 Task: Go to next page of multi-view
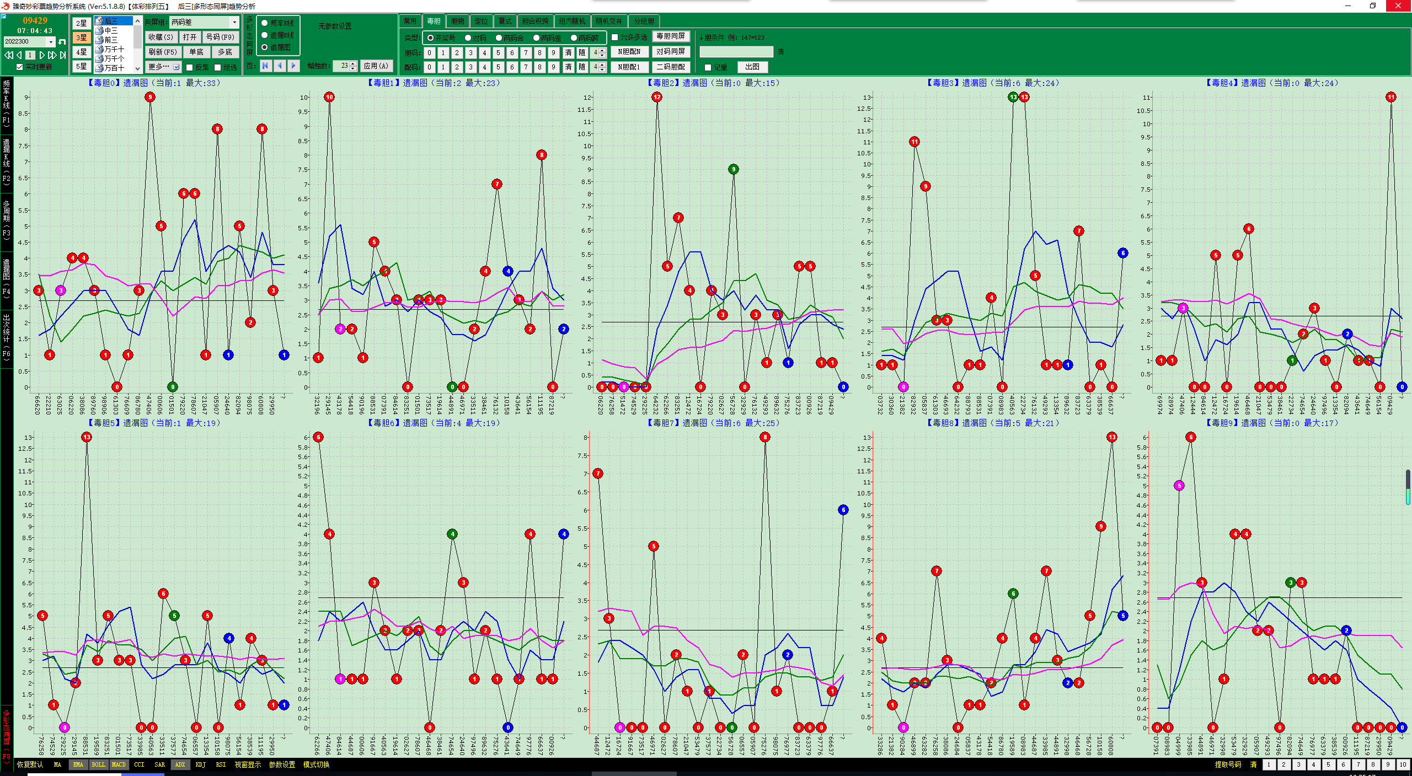[293, 66]
